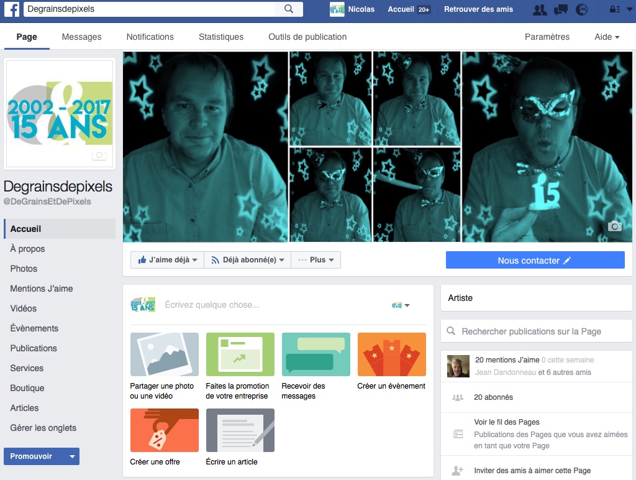This screenshot has width=636, height=480.
Task: Click the Jean Dandonneau name link
Action: [506, 372]
